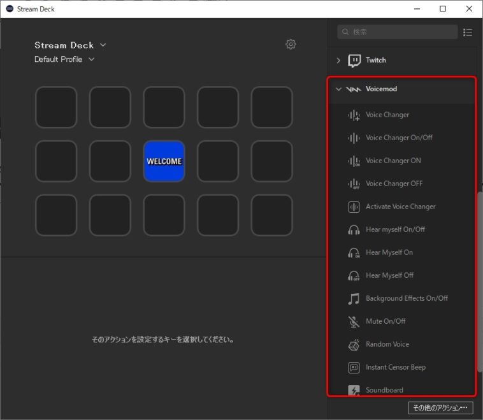Image resolution: width=483 pixels, height=420 pixels.
Task: Click the Hear myself On/Off headphone icon
Action: pyautogui.click(x=354, y=229)
